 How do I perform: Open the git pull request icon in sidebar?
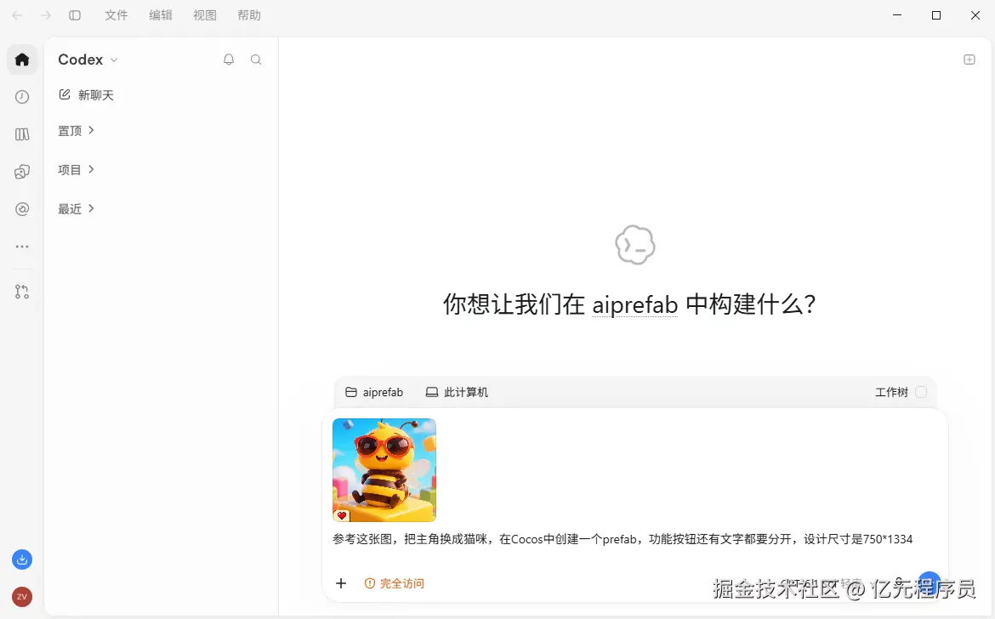[x=22, y=292]
